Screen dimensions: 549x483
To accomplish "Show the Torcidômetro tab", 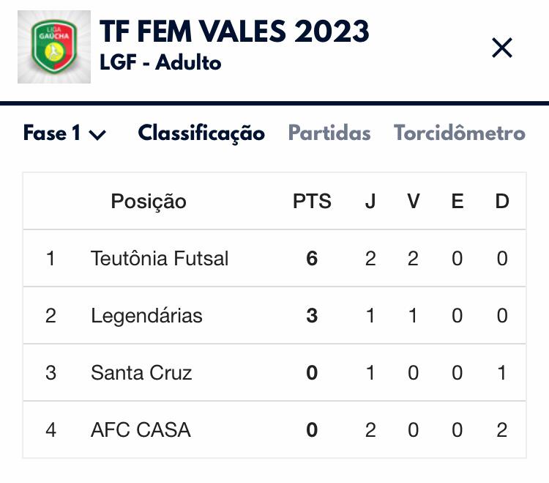I will [x=460, y=133].
